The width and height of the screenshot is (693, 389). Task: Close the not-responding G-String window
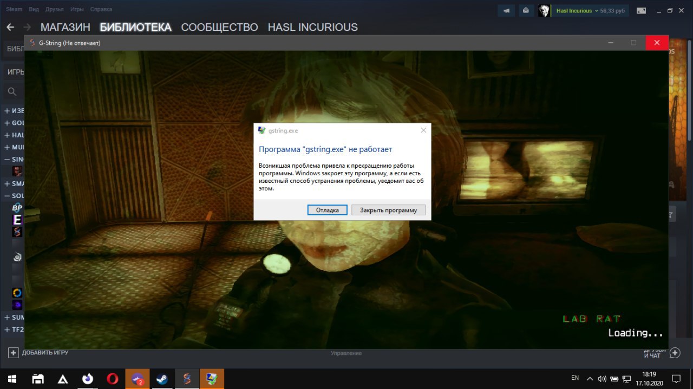[657, 43]
